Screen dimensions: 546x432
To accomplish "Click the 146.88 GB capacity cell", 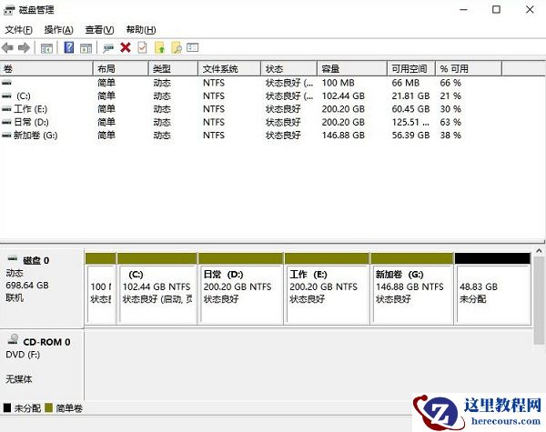I will point(343,136).
